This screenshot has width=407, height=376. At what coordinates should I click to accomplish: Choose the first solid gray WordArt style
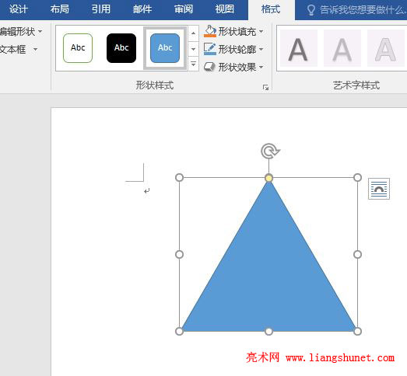point(298,48)
